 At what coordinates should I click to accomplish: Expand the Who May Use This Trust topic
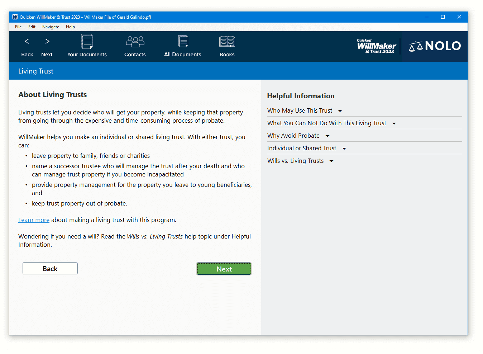[x=305, y=110]
